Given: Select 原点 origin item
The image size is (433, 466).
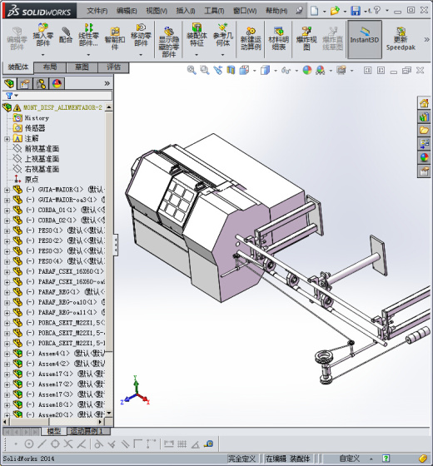Looking at the screenshot, I should point(32,180).
